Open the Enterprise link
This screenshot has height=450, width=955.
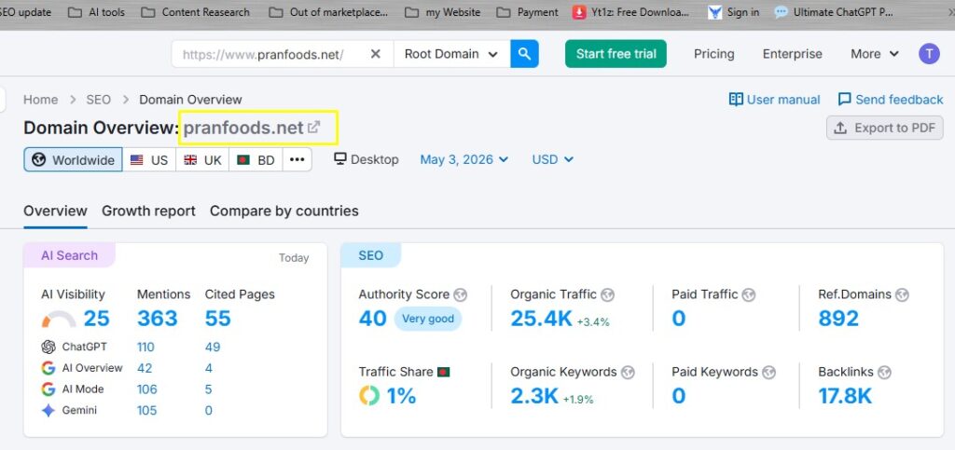793,54
